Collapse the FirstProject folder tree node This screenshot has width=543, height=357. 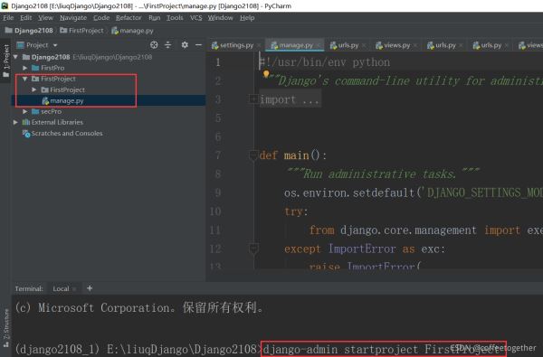pos(24,79)
